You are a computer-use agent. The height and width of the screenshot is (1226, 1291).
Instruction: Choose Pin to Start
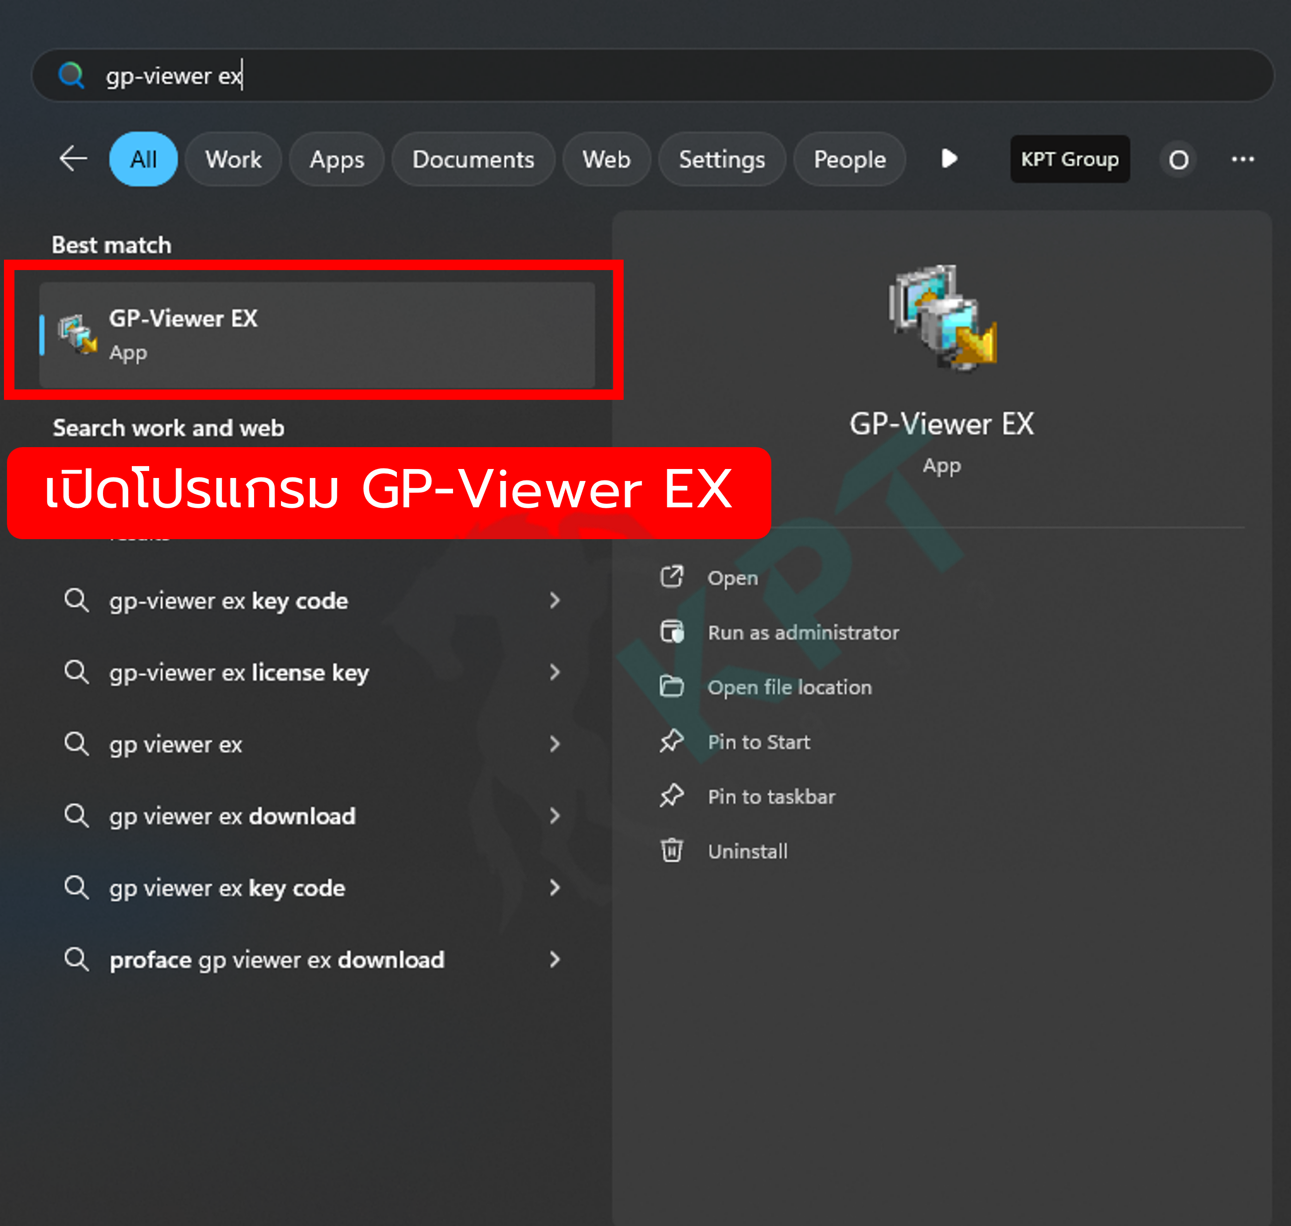pyautogui.click(x=758, y=743)
